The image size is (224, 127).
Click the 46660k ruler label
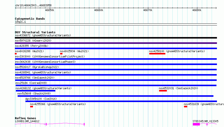click(99, 10)
